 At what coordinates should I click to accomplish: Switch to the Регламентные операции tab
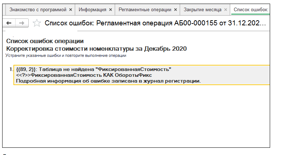click(144, 9)
